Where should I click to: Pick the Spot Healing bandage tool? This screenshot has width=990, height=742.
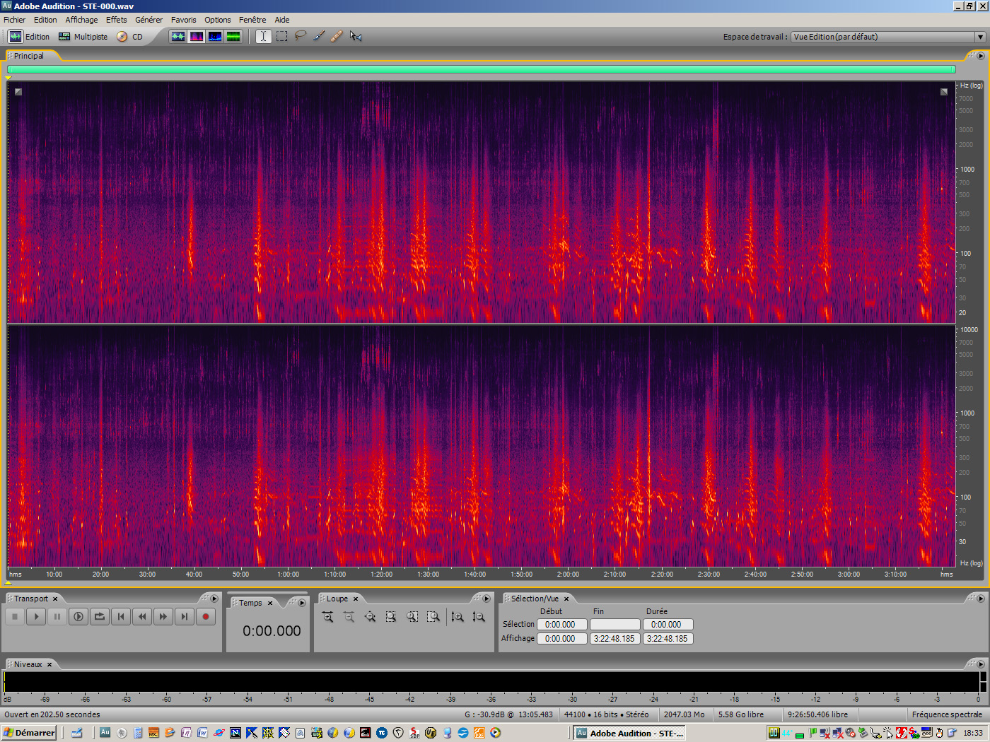[337, 36]
